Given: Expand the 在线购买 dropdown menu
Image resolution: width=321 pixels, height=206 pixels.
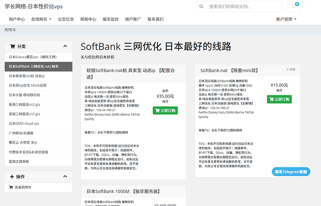Looking at the screenshot, I should pyautogui.click(x=41, y=19).
